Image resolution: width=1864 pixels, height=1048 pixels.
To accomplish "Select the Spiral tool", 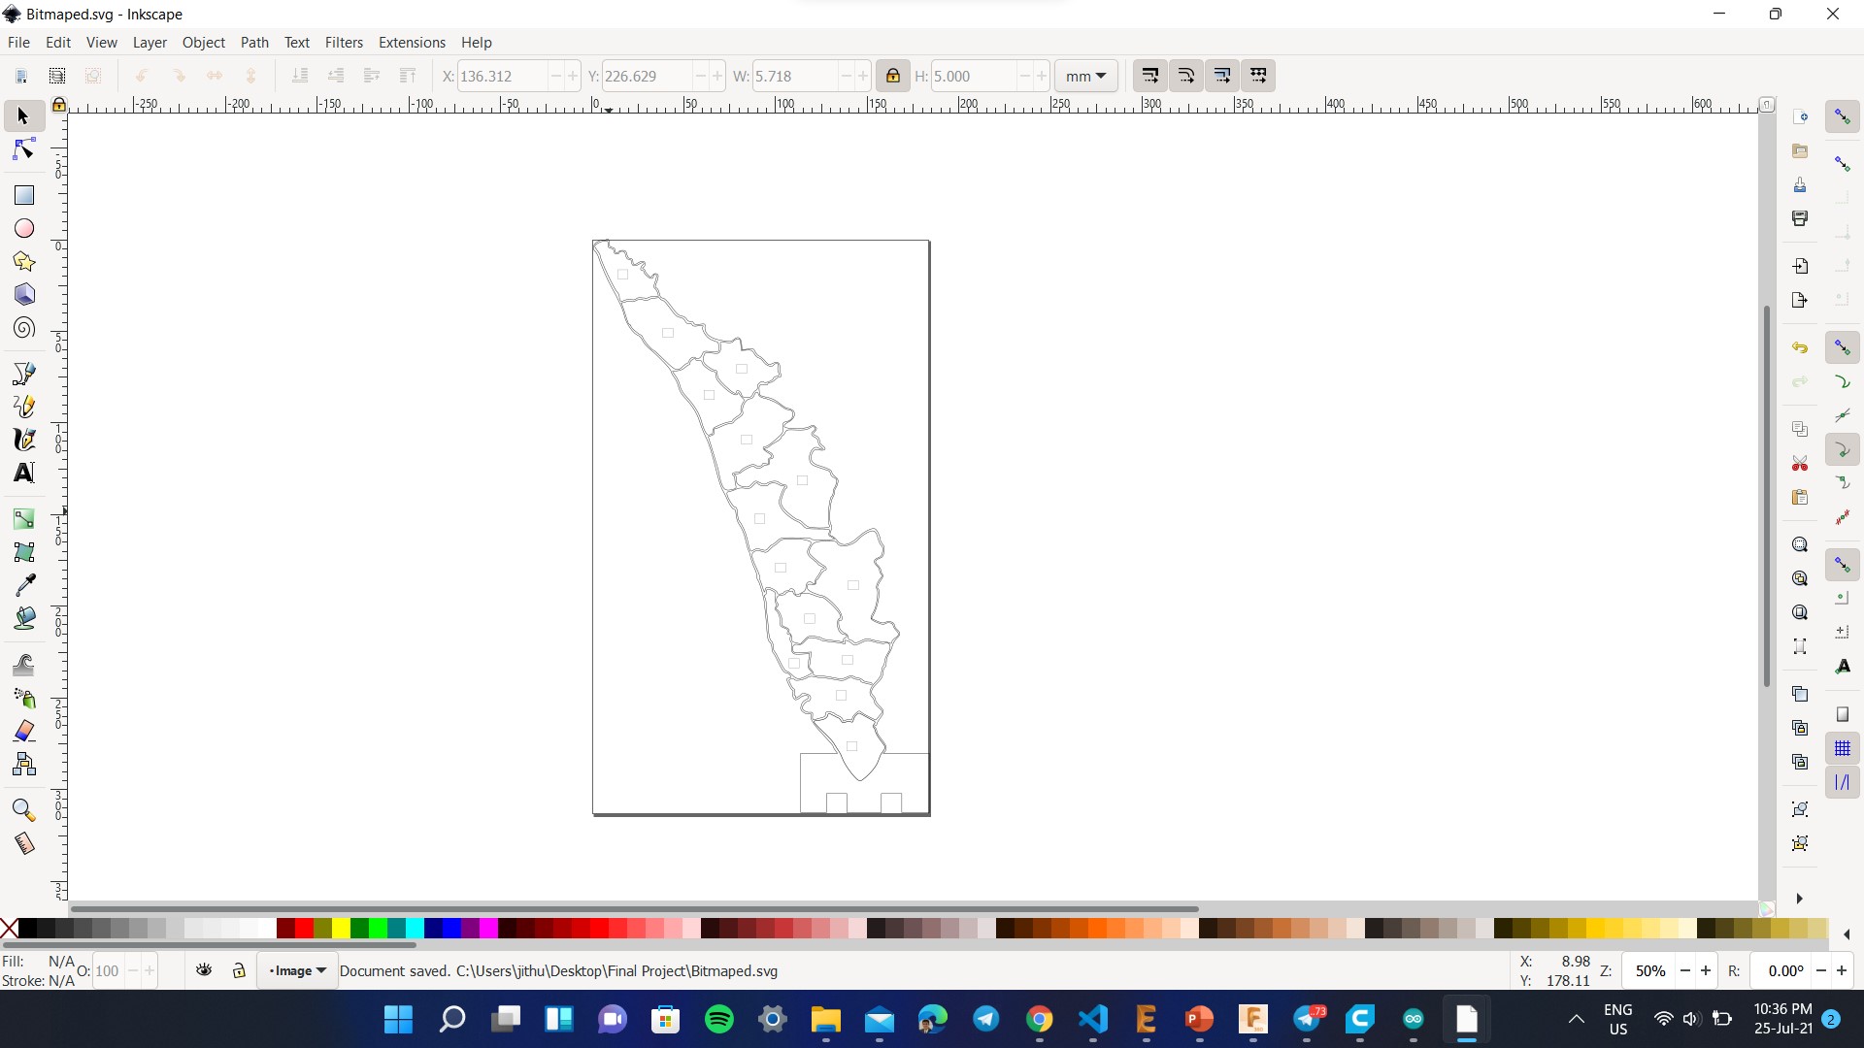I will click(24, 328).
